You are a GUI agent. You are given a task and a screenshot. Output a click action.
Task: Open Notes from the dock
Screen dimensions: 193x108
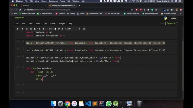[x=81, y=104]
